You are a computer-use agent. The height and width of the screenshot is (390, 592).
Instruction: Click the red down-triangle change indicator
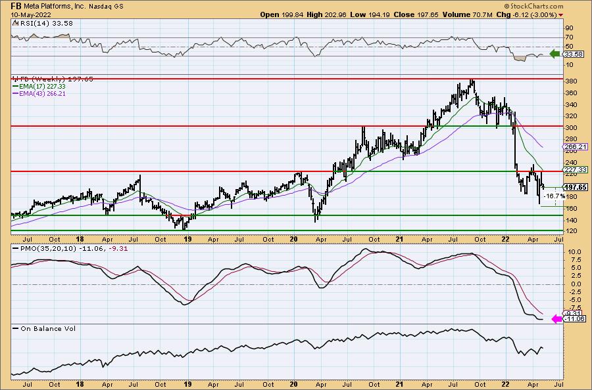click(x=560, y=15)
